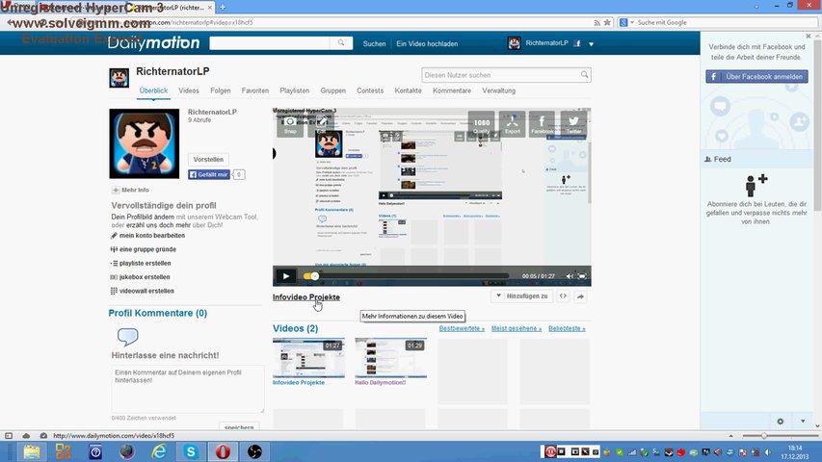Screen dimensions: 822x462
Task: Open the Hallo Dailymotion video thumbnail
Action: [x=389, y=358]
